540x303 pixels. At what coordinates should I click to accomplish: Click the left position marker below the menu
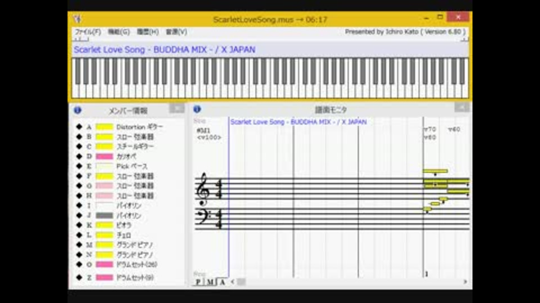tap(81, 39)
